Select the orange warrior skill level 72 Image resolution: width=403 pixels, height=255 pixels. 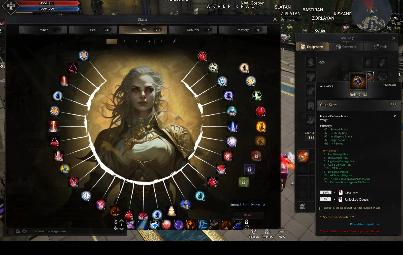[260, 141]
